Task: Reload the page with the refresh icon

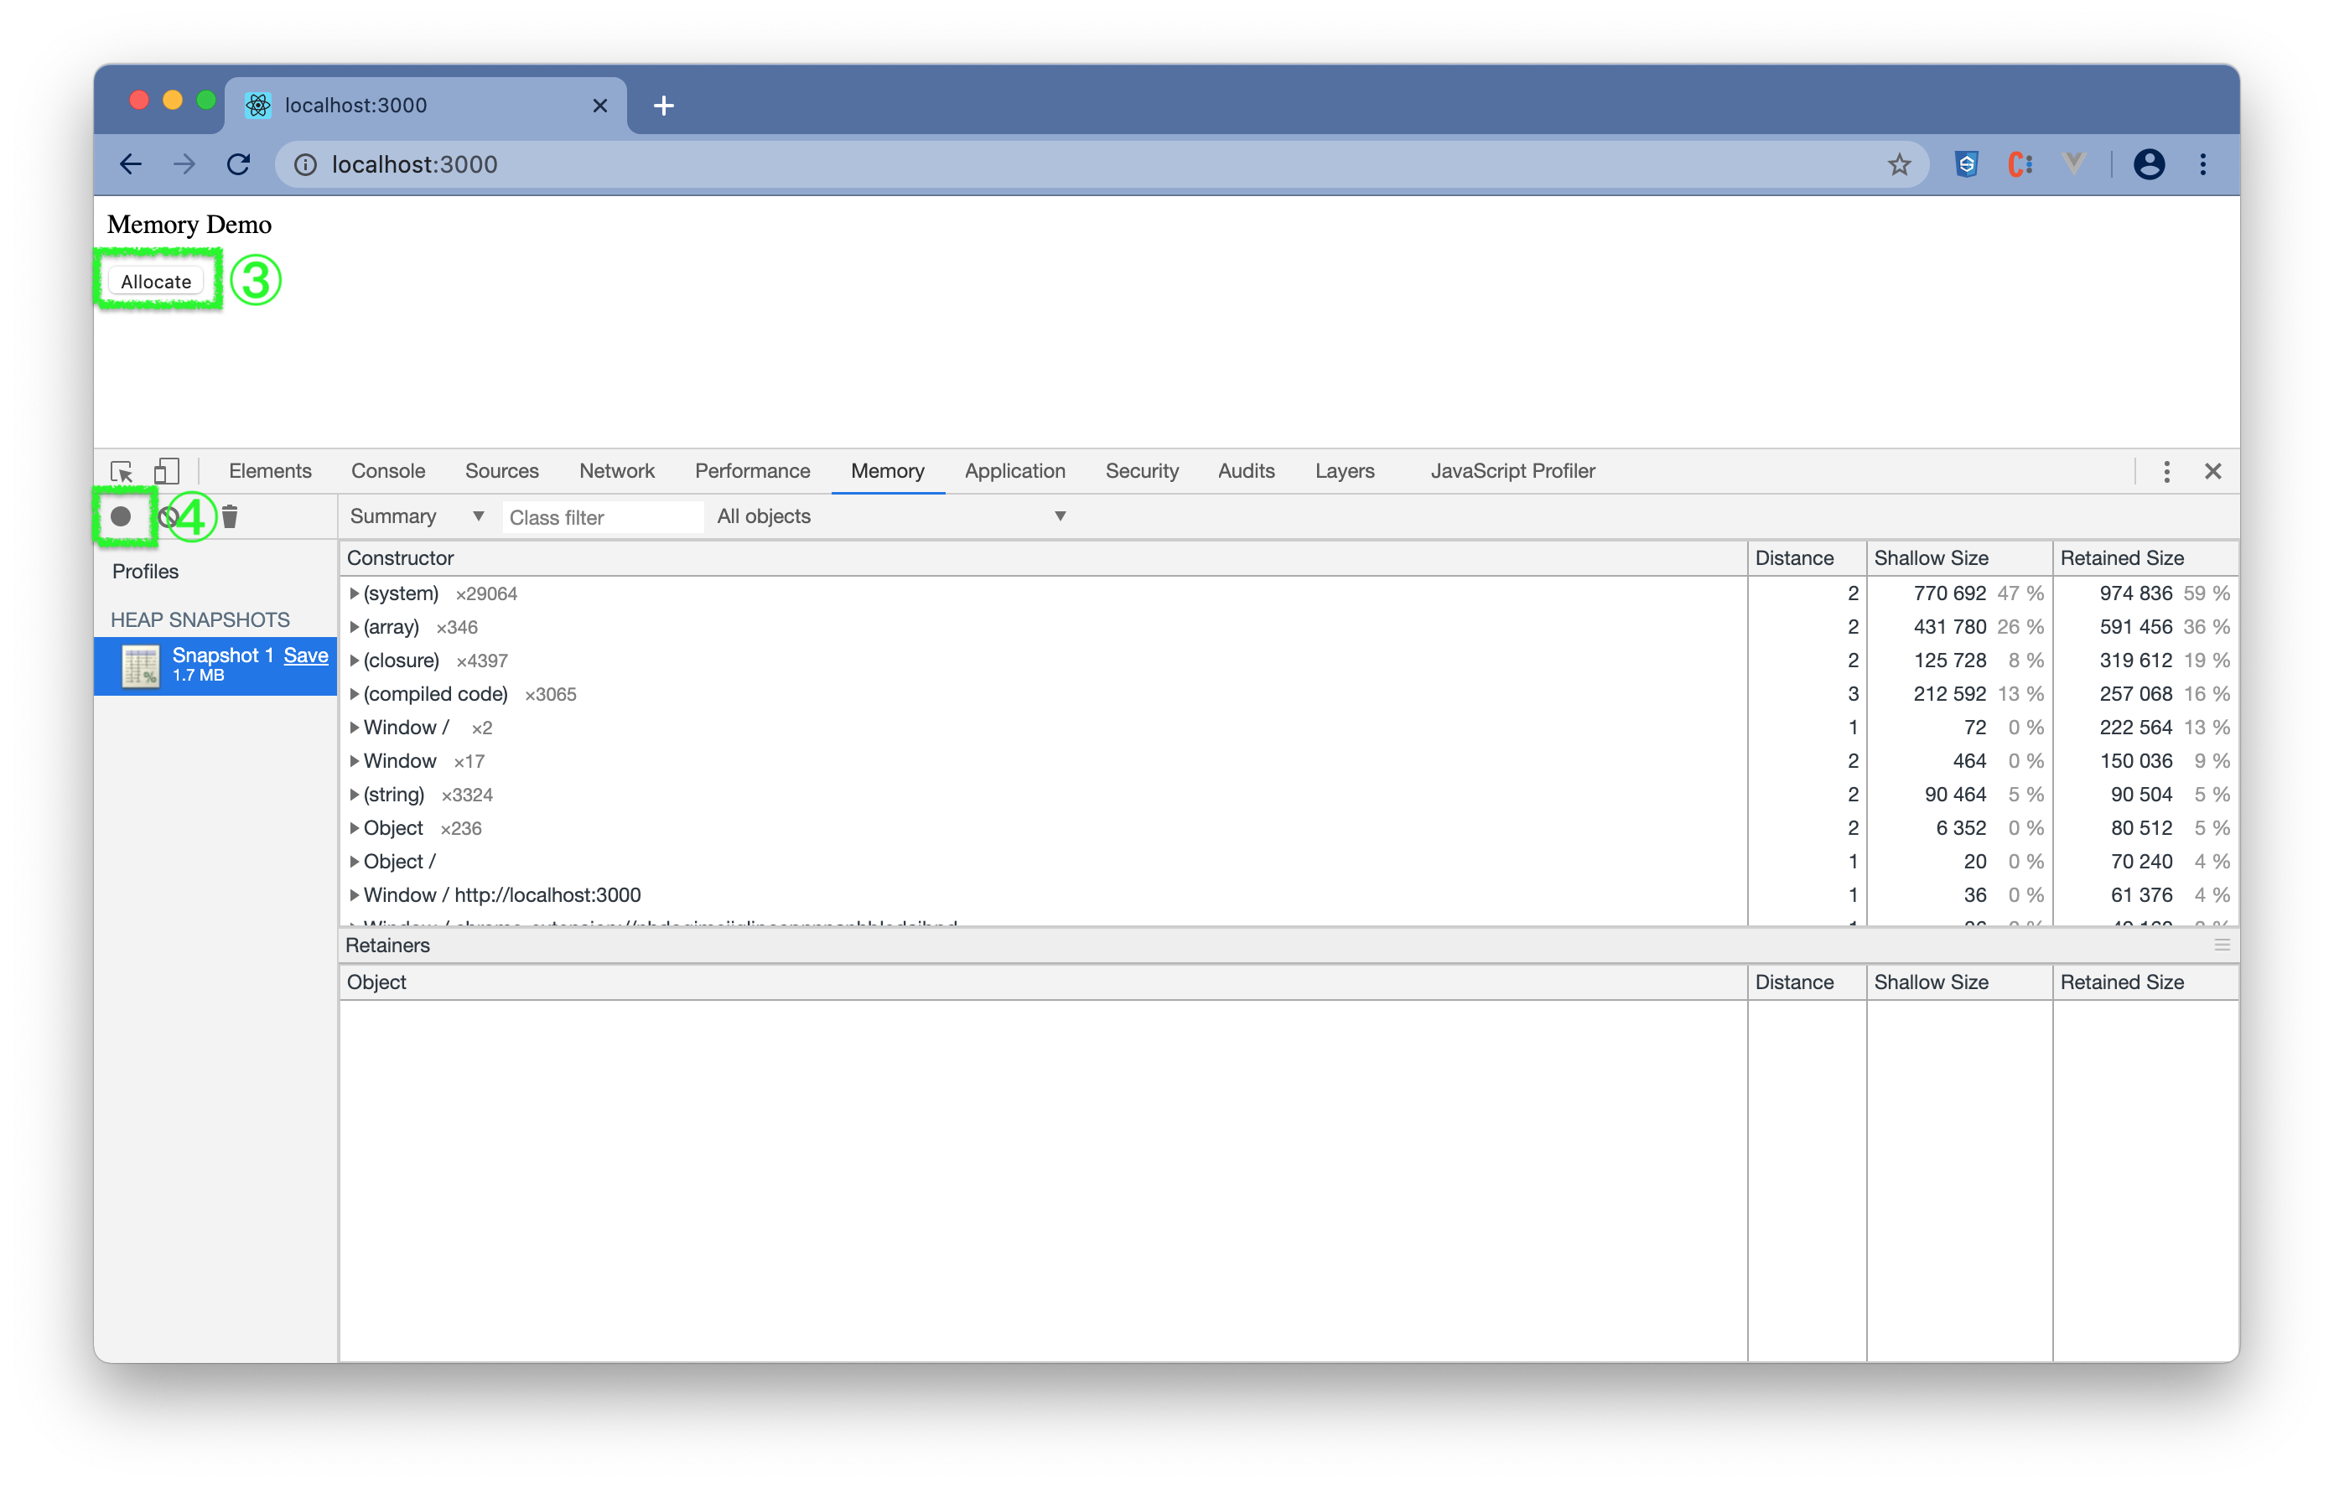Action: pyautogui.click(x=238, y=165)
